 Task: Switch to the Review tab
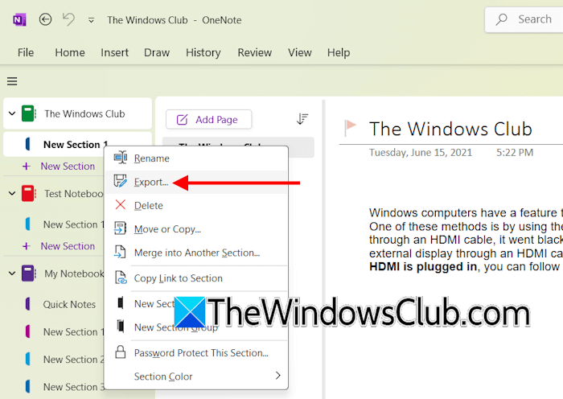click(x=255, y=52)
